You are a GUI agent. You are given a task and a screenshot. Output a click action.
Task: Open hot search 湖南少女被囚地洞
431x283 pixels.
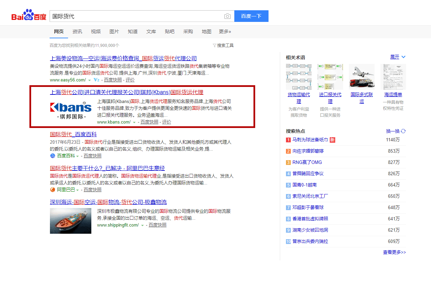310,230
